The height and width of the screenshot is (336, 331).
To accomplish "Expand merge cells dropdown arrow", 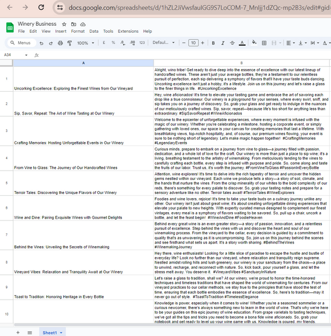I will [x=280, y=43].
